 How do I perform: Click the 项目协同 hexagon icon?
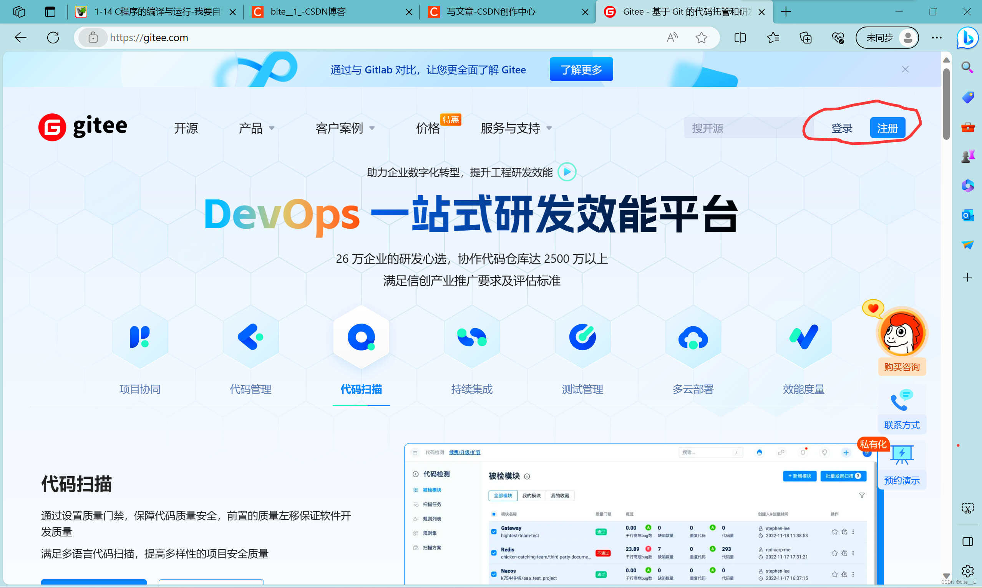coord(140,337)
